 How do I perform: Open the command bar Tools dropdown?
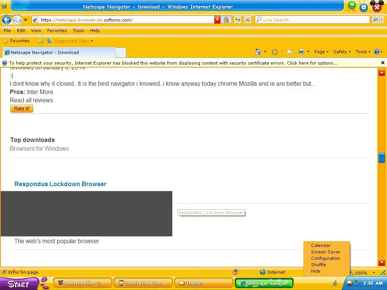coord(363,52)
